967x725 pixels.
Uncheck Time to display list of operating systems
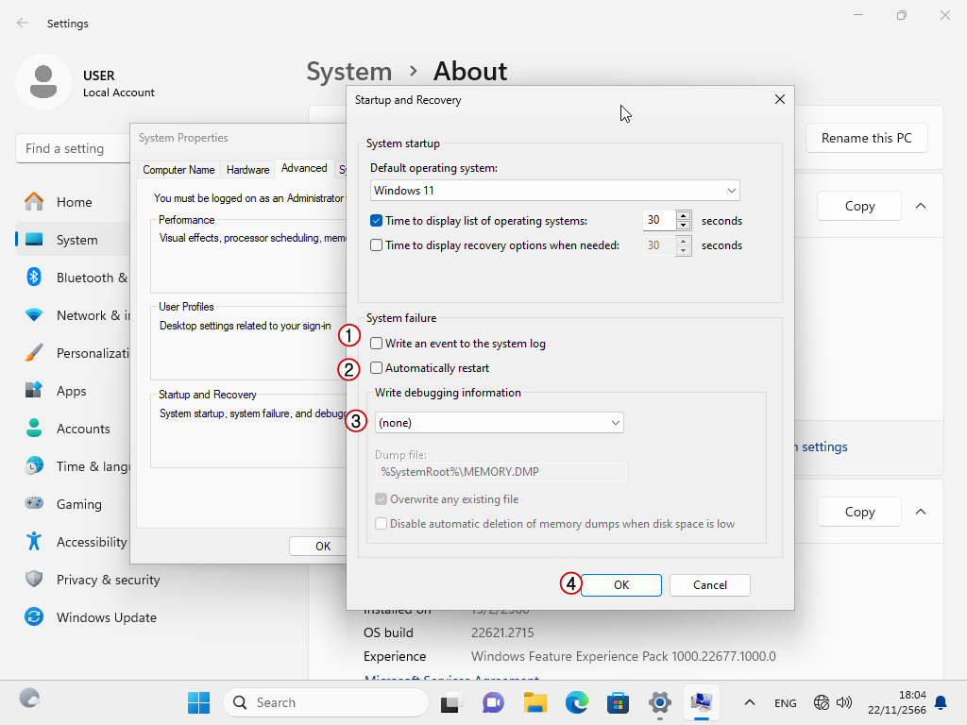377,221
